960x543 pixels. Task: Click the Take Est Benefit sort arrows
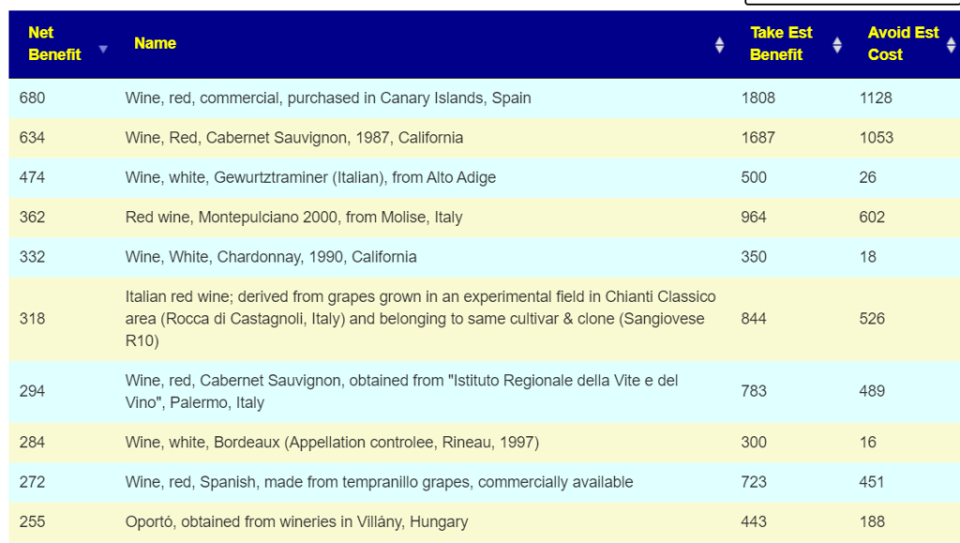[x=837, y=45]
